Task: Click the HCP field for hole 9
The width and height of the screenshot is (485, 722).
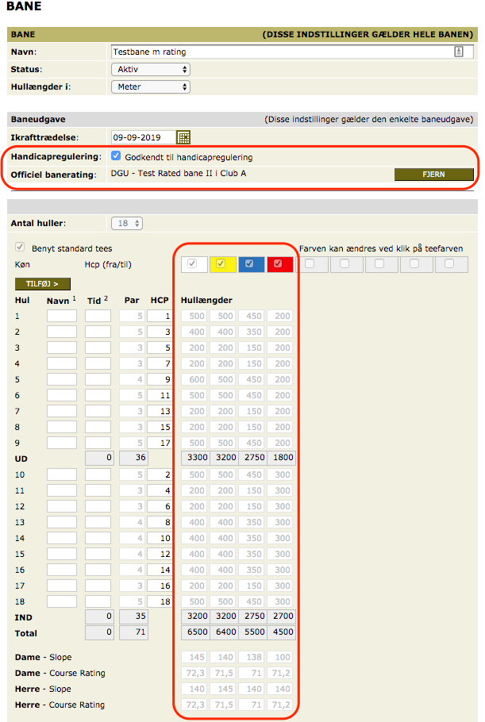Action: (160, 443)
